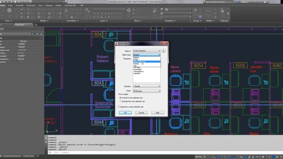
Task: Click the Select Objects icon in Properties palette
Action: click(37, 34)
